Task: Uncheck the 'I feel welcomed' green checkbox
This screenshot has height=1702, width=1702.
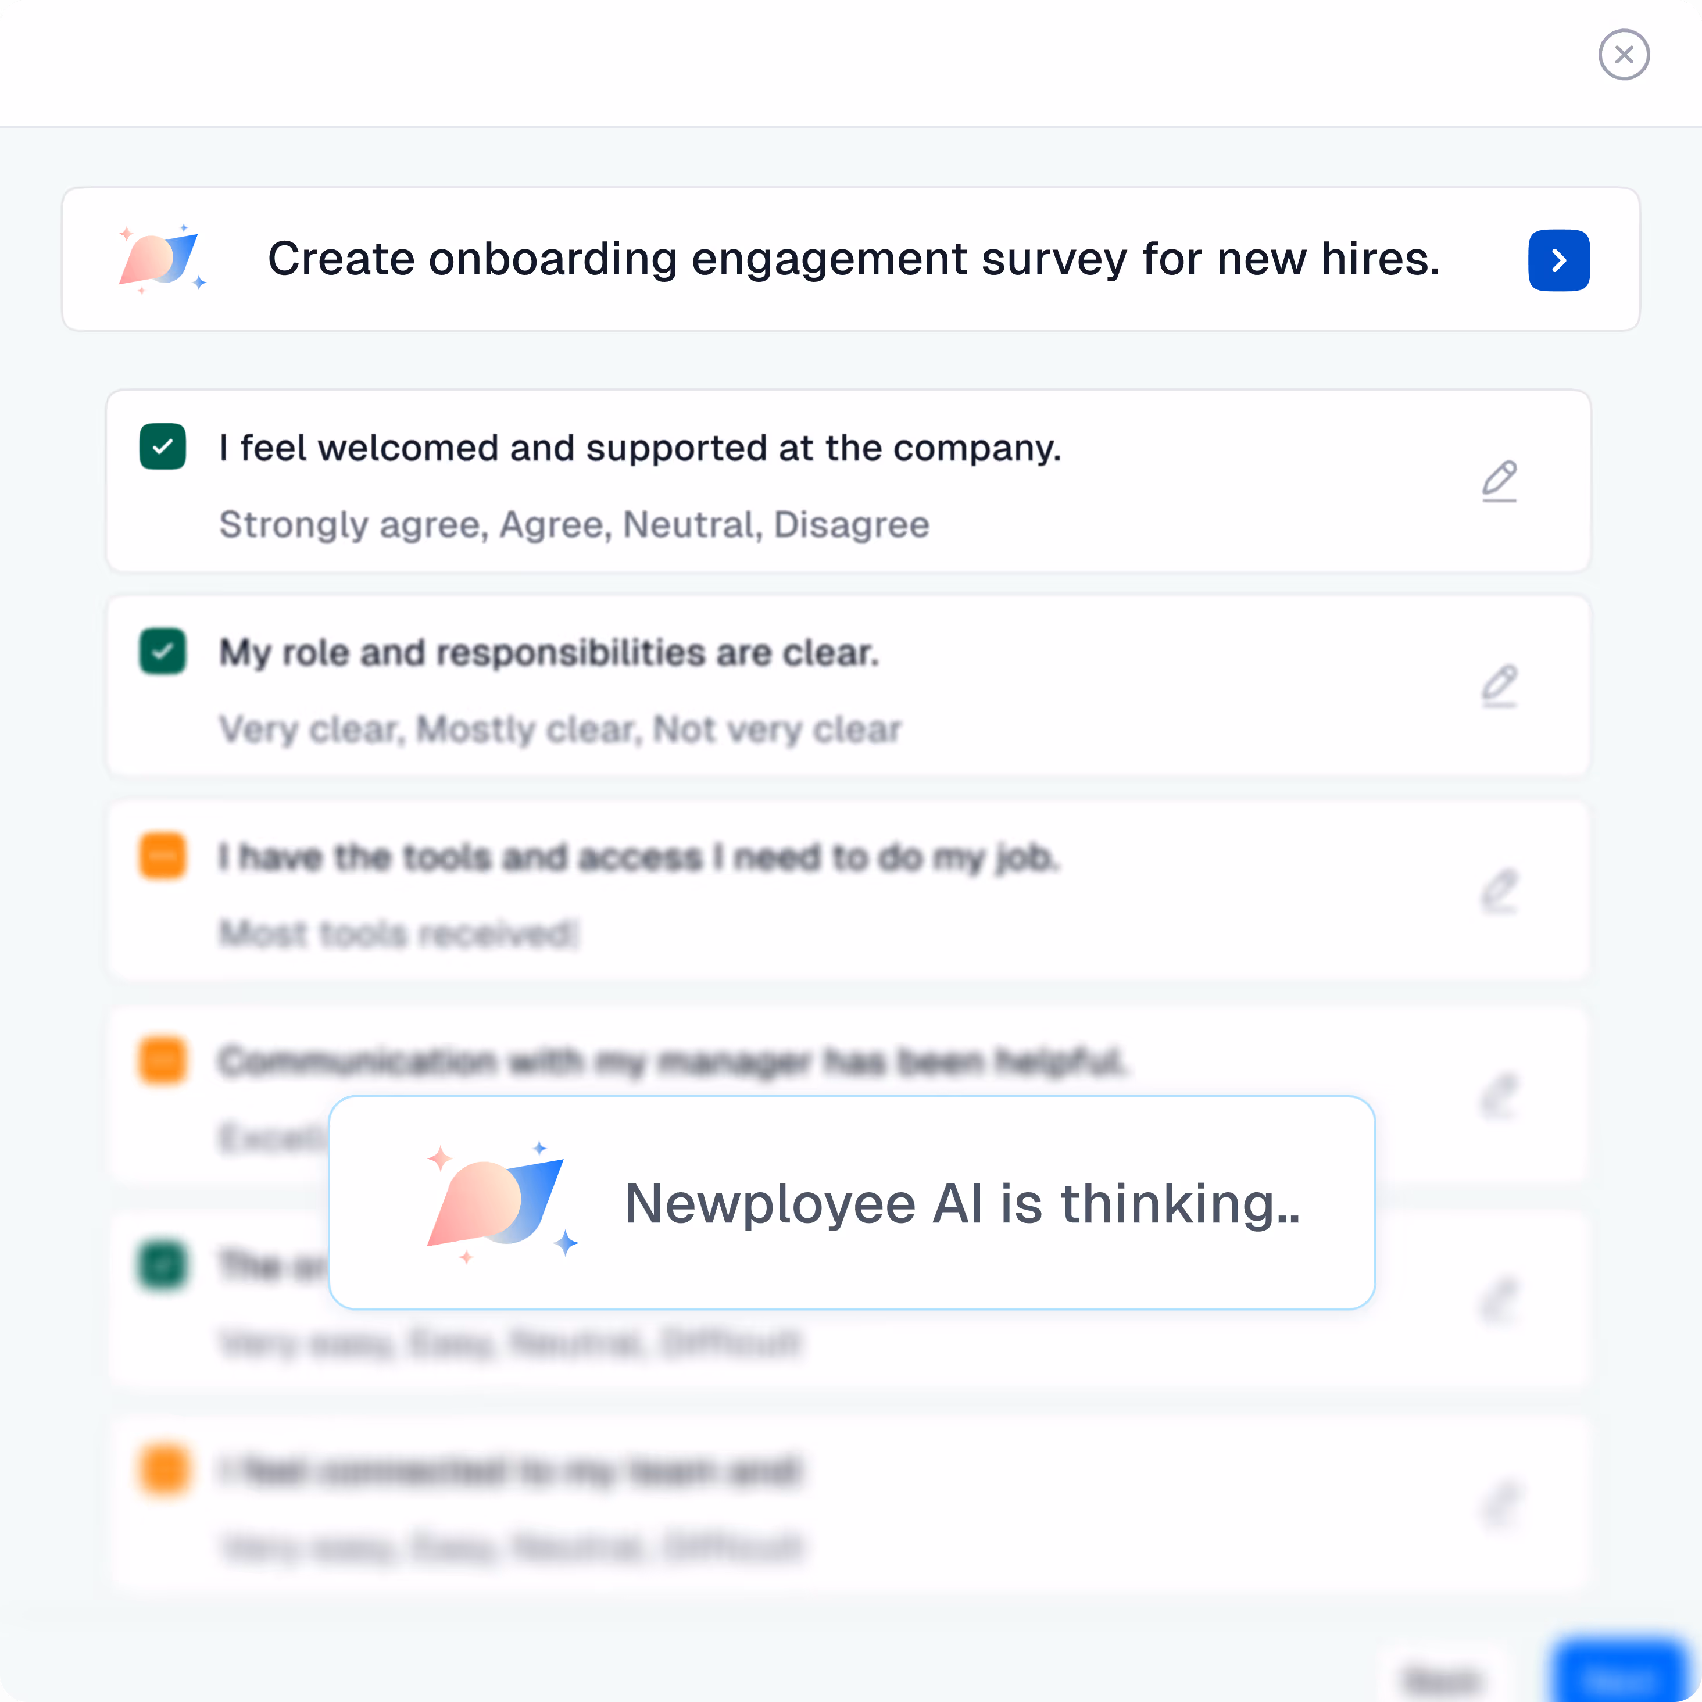Action: (x=162, y=446)
